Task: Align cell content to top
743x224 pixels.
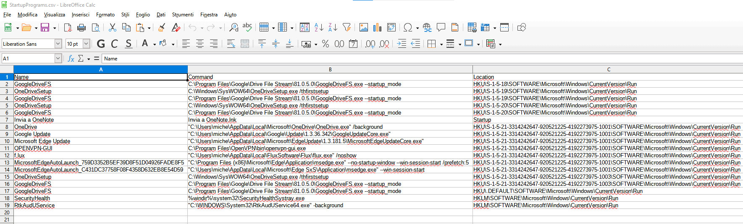Action: [x=262, y=44]
